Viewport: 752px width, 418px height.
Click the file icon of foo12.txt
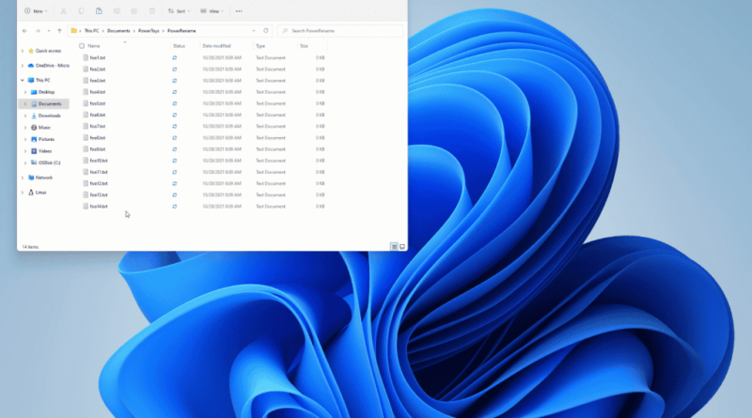[x=86, y=183]
